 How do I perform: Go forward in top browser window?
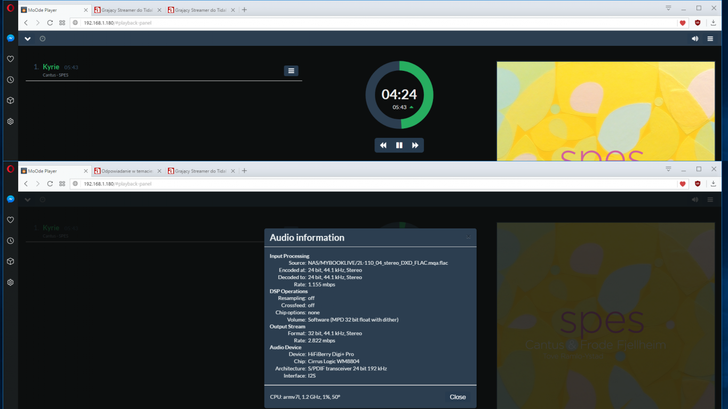37,23
